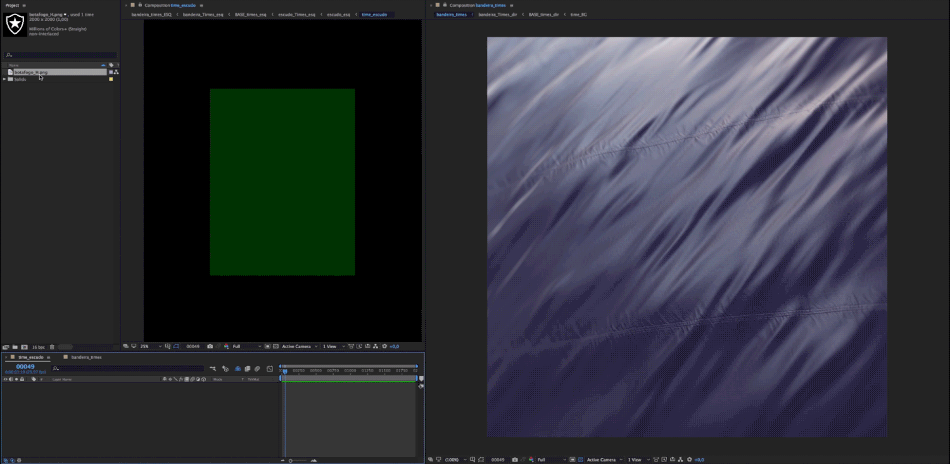950x464 pixels.
Task: Create a new folder in Project panel
Action: point(15,347)
